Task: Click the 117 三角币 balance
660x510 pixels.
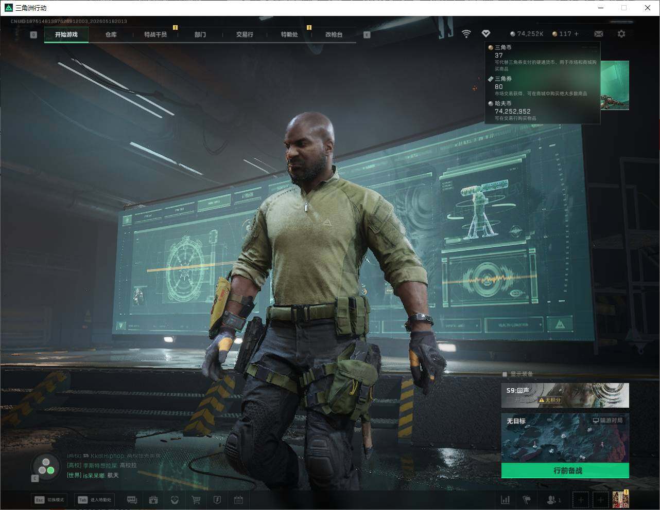Action: [x=561, y=34]
